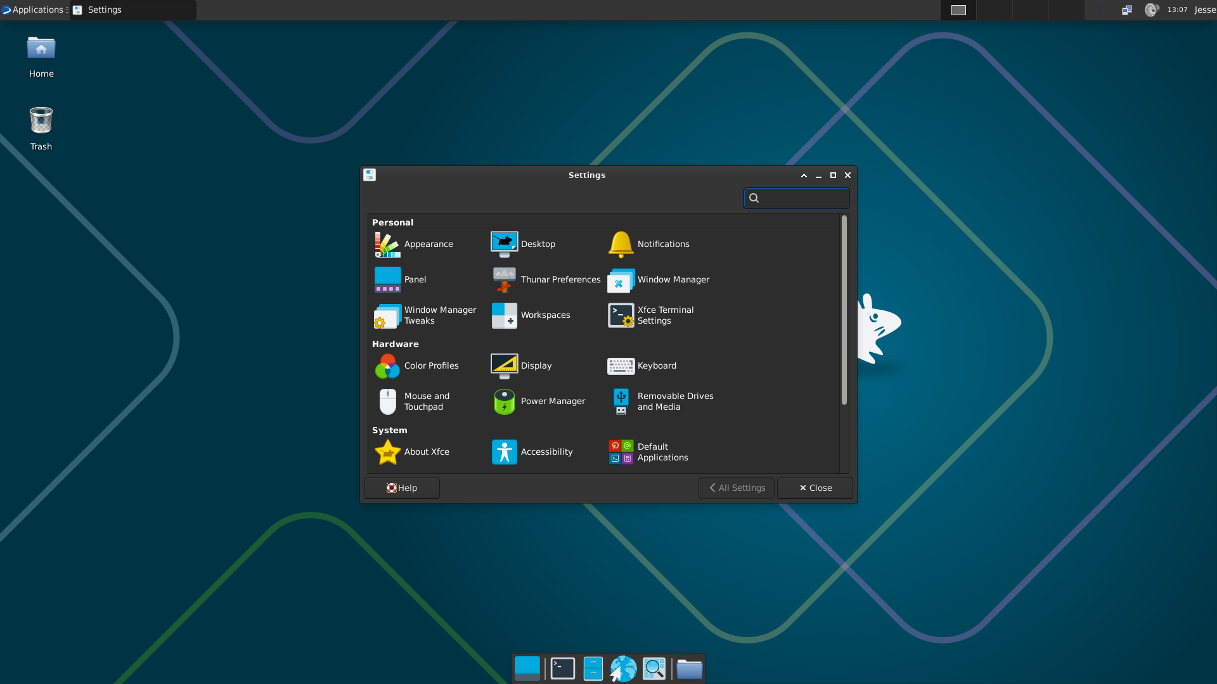Open the Trash desktop icon
The width and height of the screenshot is (1217, 684).
click(x=41, y=129)
